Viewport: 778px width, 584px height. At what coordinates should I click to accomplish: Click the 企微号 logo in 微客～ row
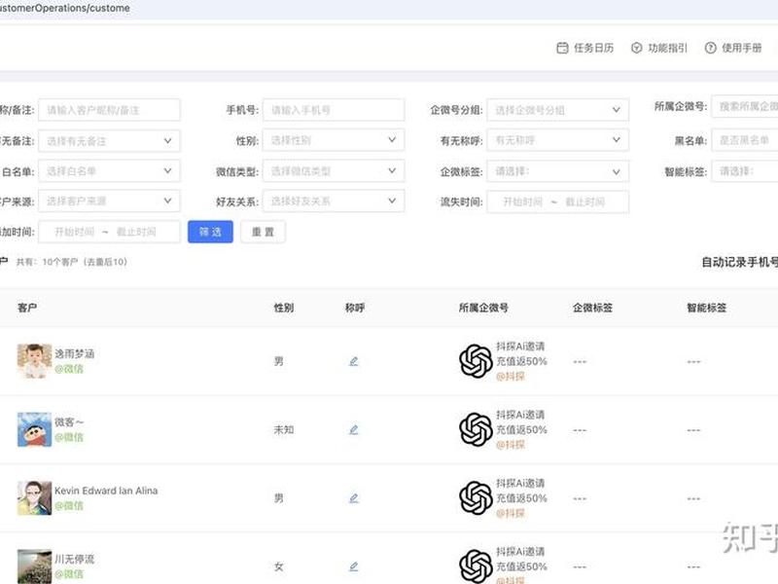(x=476, y=429)
